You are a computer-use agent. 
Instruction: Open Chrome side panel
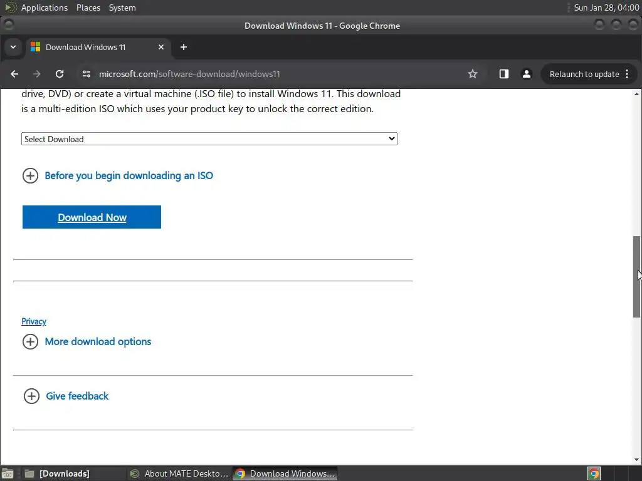503,74
